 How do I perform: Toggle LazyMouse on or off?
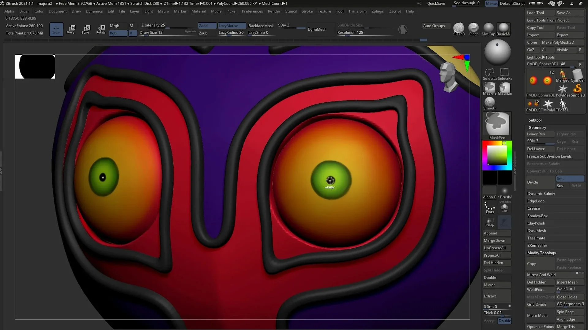pos(231,26)
